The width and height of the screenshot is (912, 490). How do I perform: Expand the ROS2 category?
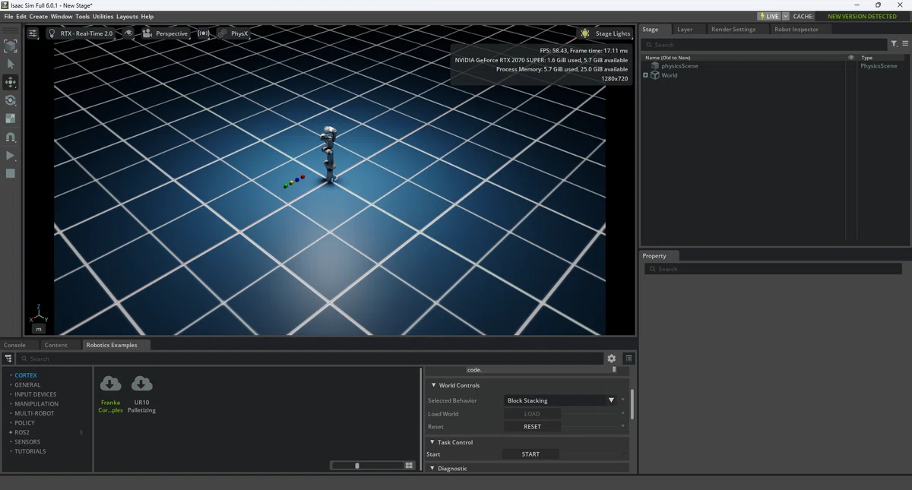(11, 432)
